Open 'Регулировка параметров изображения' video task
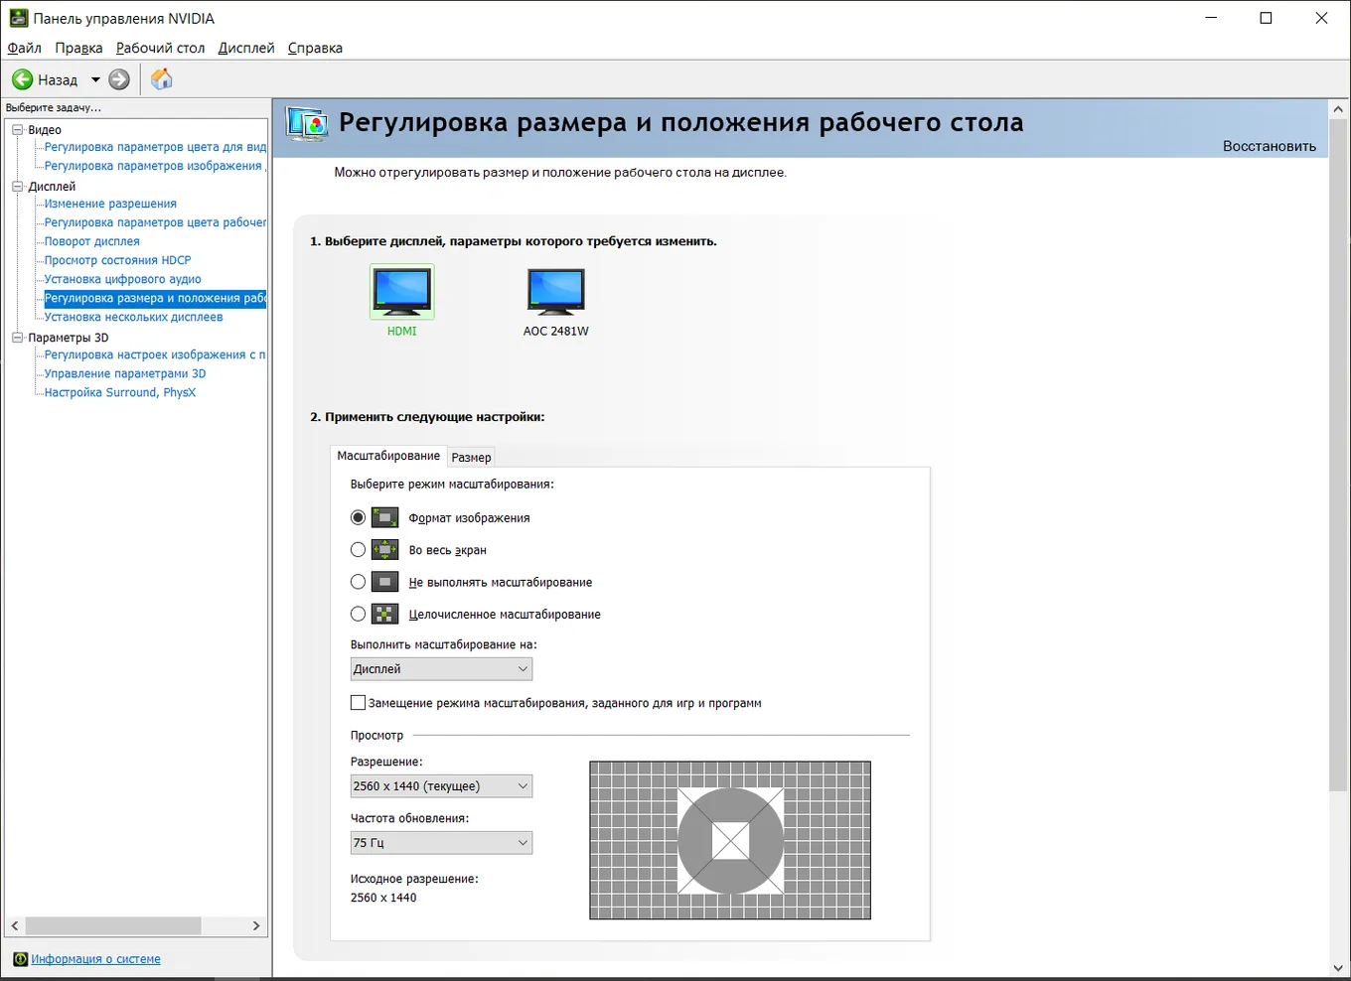Viewport: 1351px width, 981px height. (153, 166)
